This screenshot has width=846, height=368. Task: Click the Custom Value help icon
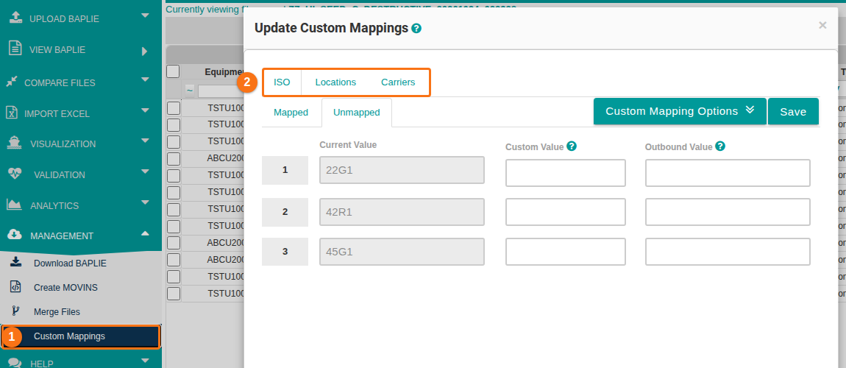pos(572,146)
